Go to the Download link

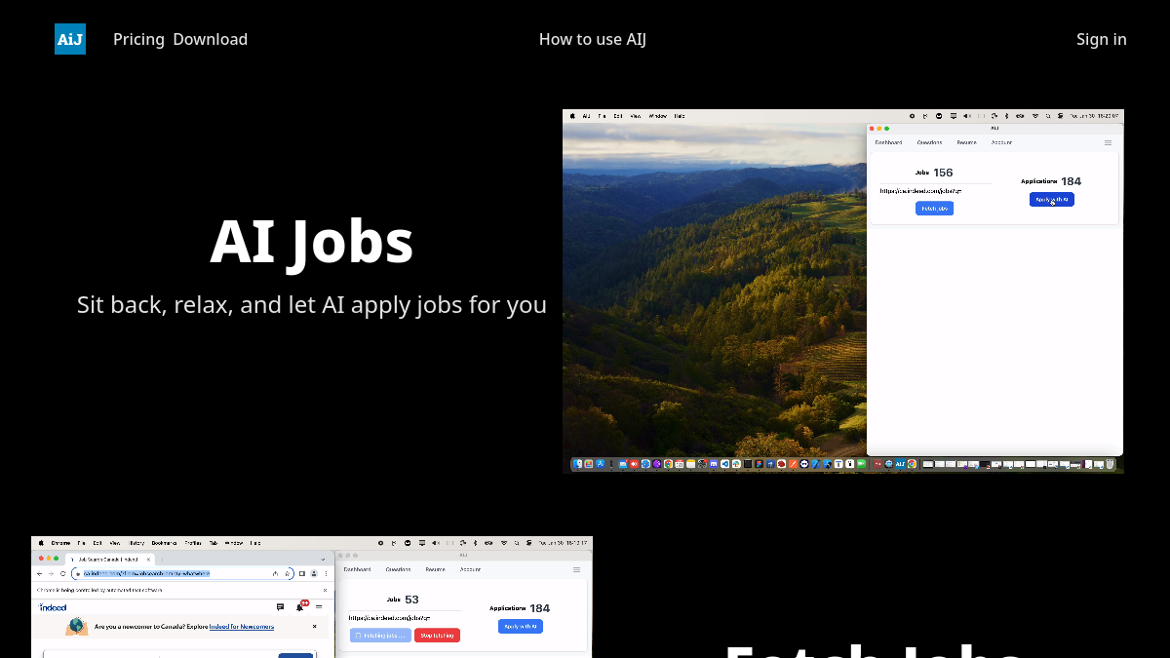[210, 39]
